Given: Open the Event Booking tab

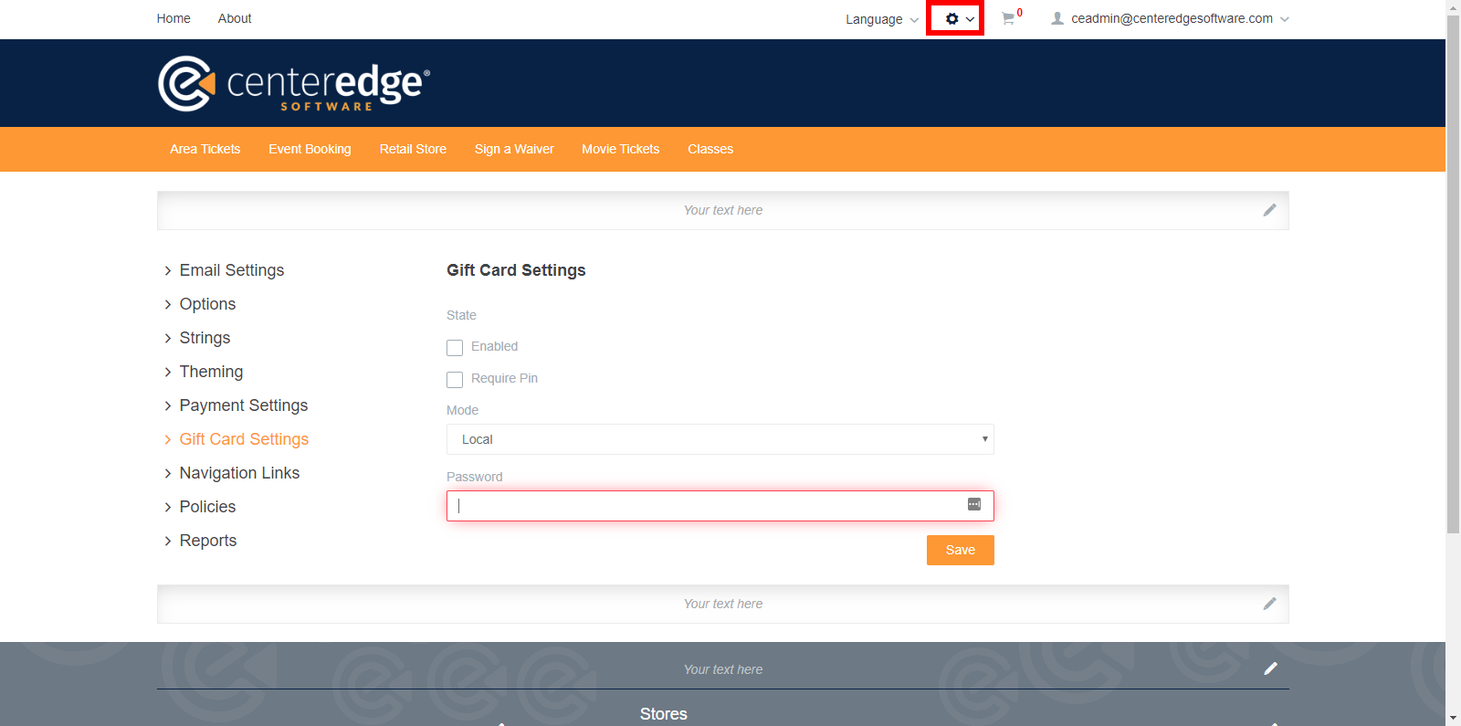Looking at the screenshot, I should pyautogui.click(x=310, y=149).
